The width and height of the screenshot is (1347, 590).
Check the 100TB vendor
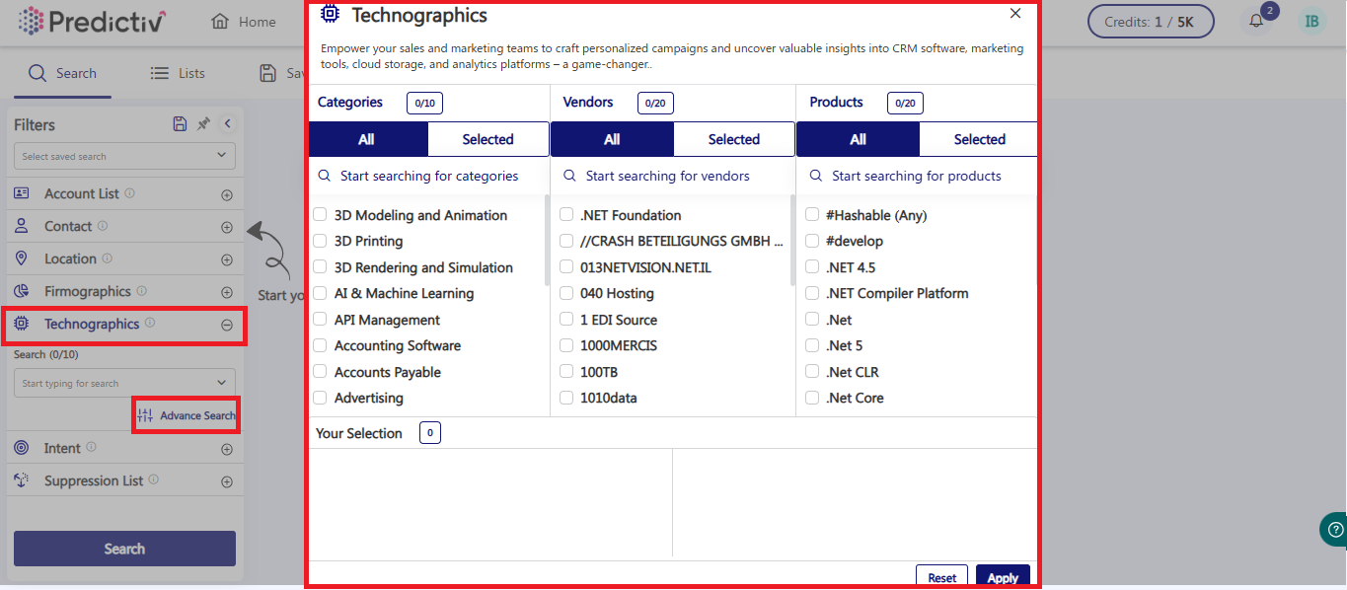(566, 372)
